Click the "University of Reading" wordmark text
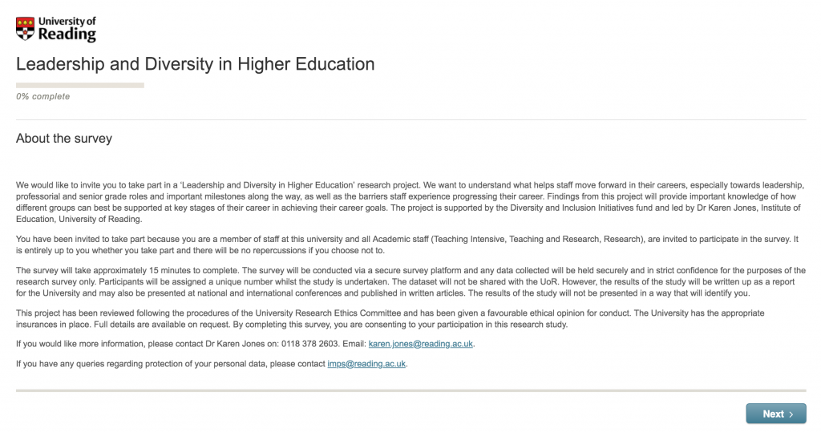 [x=67, y=29]
